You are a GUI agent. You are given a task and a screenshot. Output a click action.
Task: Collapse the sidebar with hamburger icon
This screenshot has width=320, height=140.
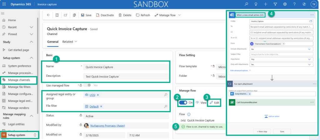[3, 13]
